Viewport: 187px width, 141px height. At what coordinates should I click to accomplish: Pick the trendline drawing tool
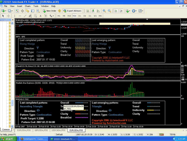(x=25, y=16)
